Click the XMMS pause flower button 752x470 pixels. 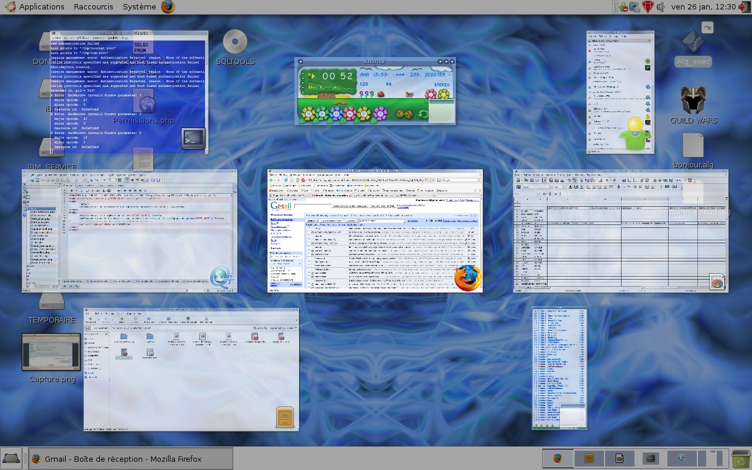tap(336, 113)
